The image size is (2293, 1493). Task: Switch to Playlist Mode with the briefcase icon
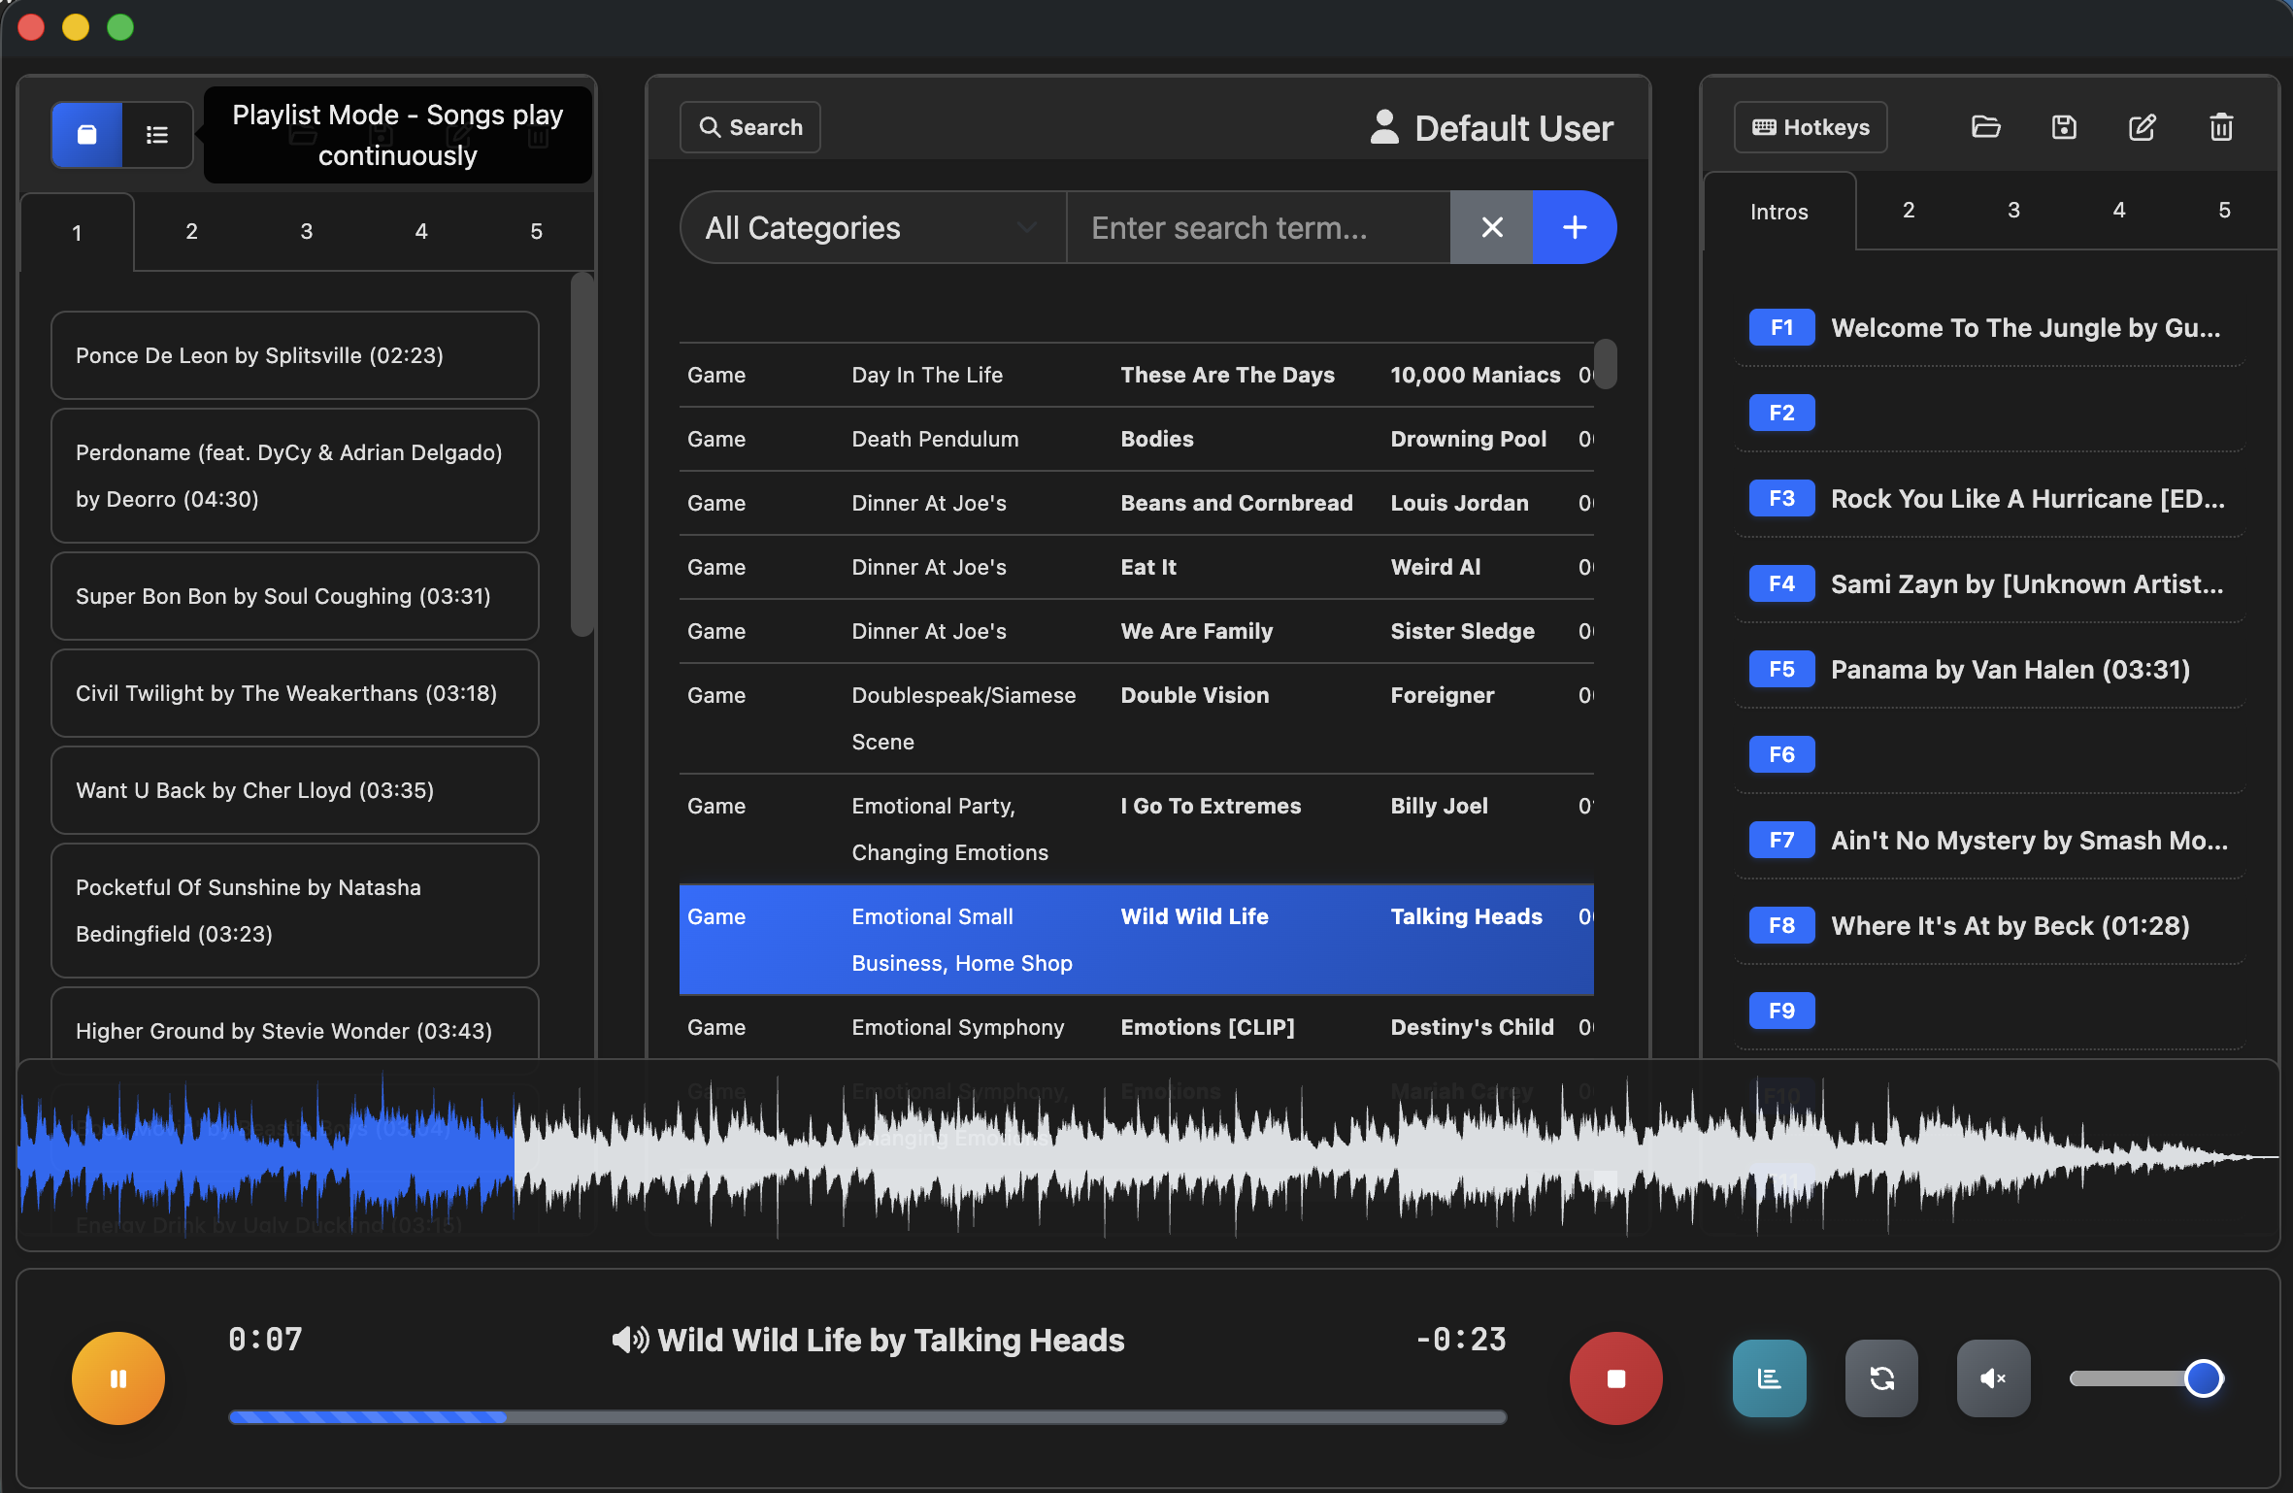85,134
